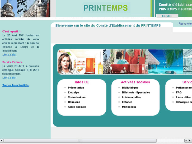This screenshot has height=144, width=192.
Task: Click the bottom scrollbar's left arrow
Action: pyautogui.click(x=2, y=141)
